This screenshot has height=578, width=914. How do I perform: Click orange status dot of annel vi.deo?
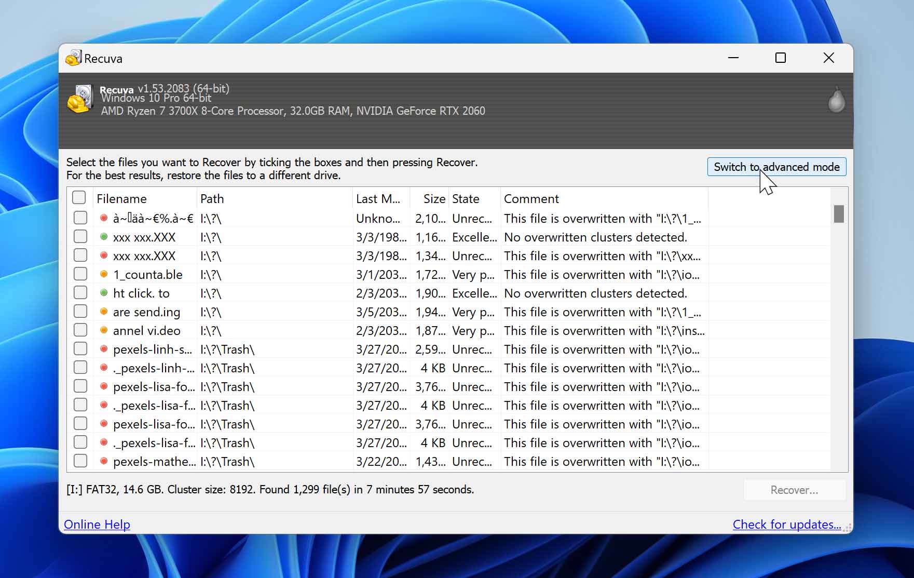pyautogui.click(x=104, y=330)
